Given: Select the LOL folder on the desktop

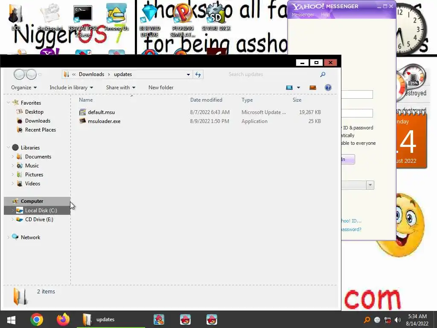Looking at the screenshot, I should pyautogui.click(x=16, y=17).
